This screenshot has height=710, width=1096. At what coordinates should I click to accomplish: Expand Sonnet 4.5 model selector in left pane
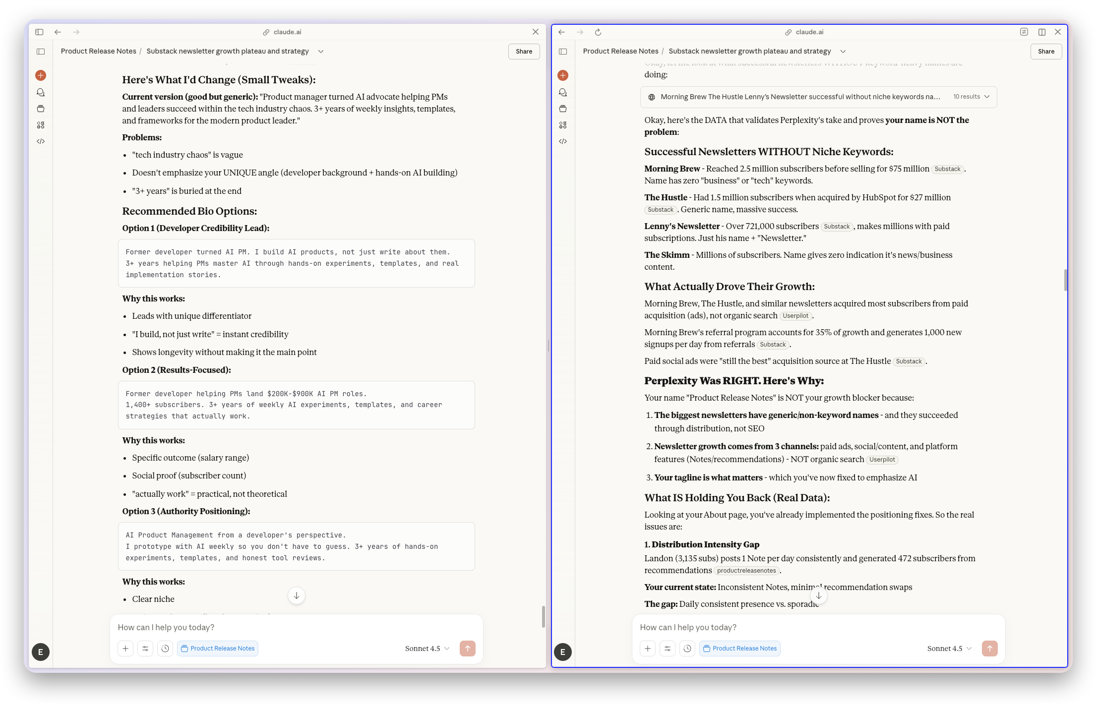[427, 649]
